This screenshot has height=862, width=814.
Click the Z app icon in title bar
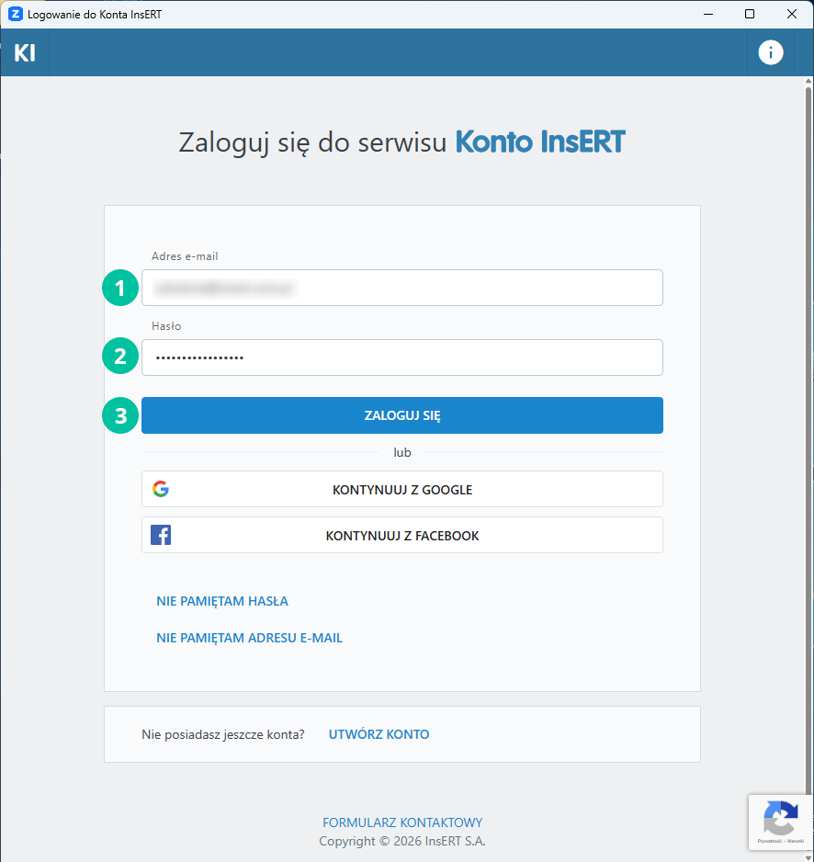[x=15, y=14]
